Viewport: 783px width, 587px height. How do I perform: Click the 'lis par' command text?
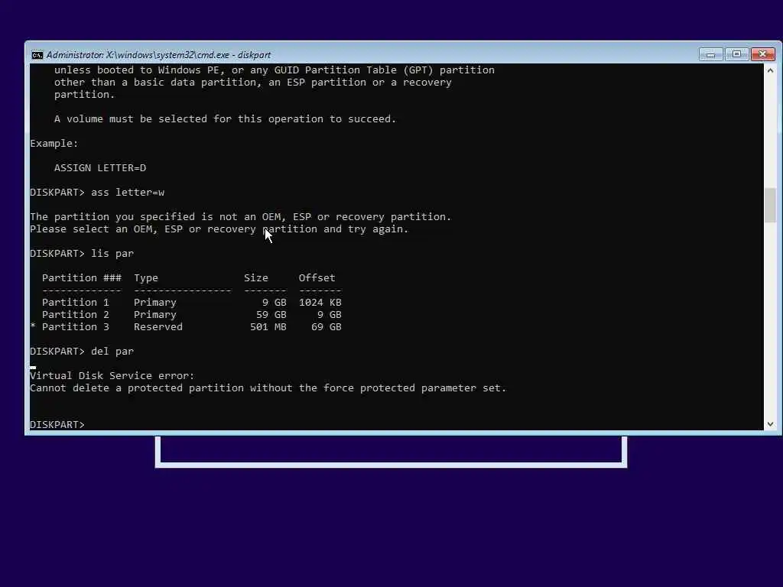[112, 254]
